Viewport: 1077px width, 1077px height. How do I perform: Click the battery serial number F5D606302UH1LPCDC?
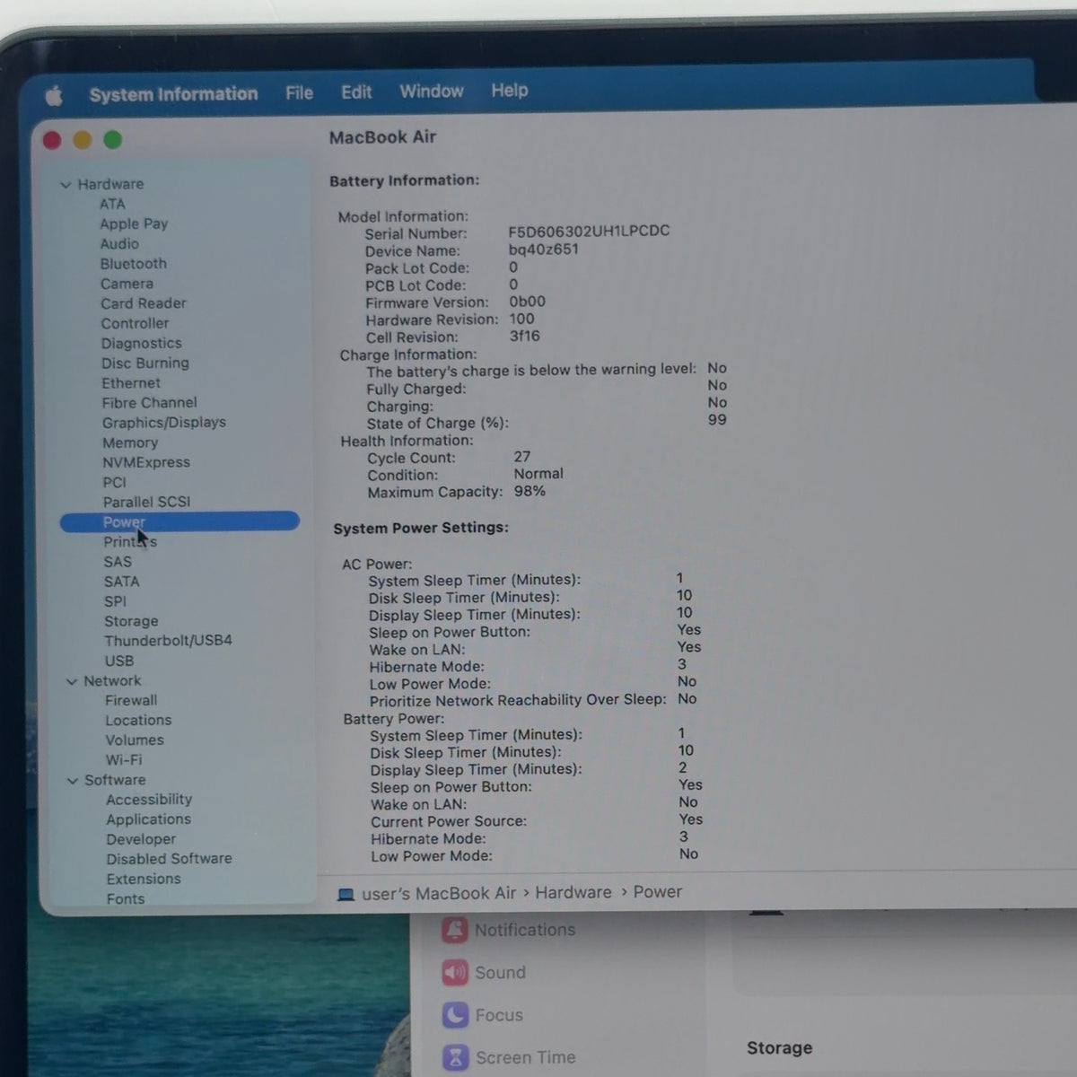click(x=589, y=232)
